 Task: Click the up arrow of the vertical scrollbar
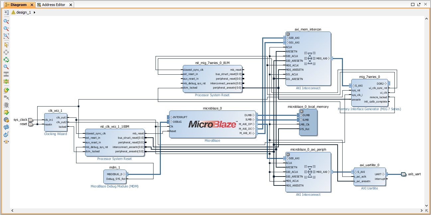pyautogui.click(x=427, y=19)
